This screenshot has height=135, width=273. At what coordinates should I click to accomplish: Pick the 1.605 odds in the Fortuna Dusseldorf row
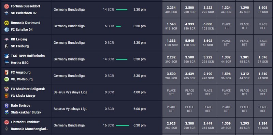pos(263,10)
